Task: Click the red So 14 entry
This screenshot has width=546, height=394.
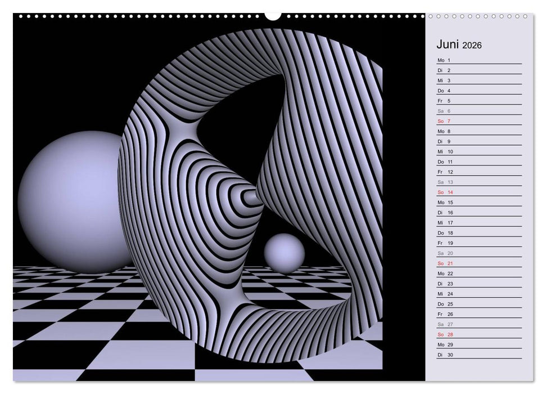Action: pos(445,192)
